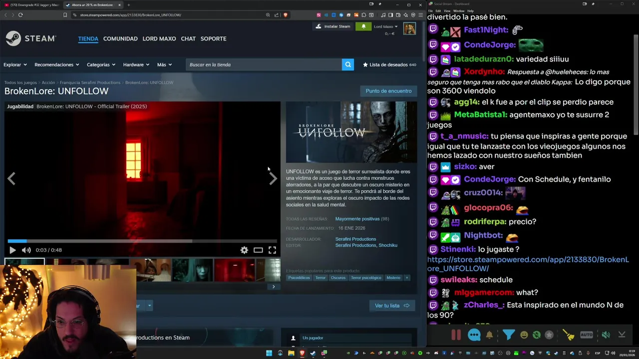Click the 'Franquicia Serafini Productions' breadcrumb
This screenshot has height=359, width=639.
90,82
